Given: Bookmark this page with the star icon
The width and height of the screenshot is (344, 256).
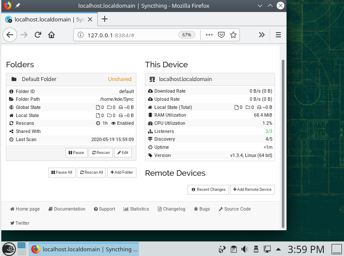Looking at the screenshot, I should click(233, 35).
